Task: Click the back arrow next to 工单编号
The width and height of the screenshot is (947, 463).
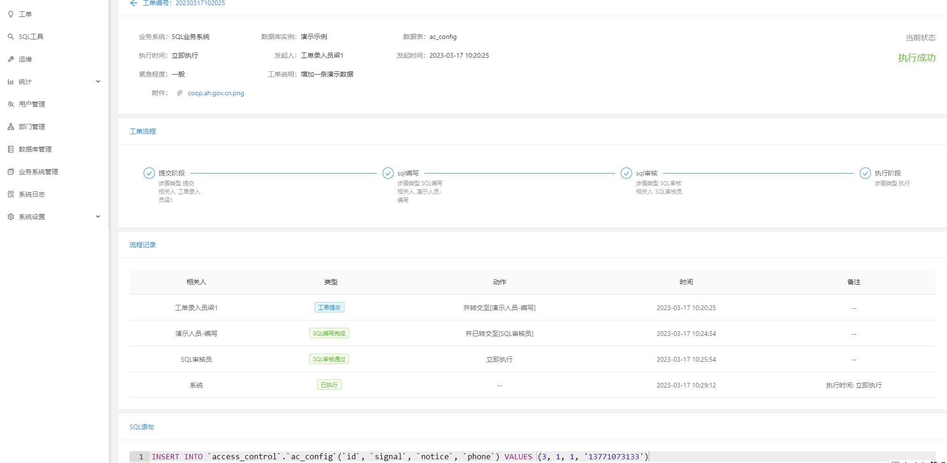Action: (134, 3)
